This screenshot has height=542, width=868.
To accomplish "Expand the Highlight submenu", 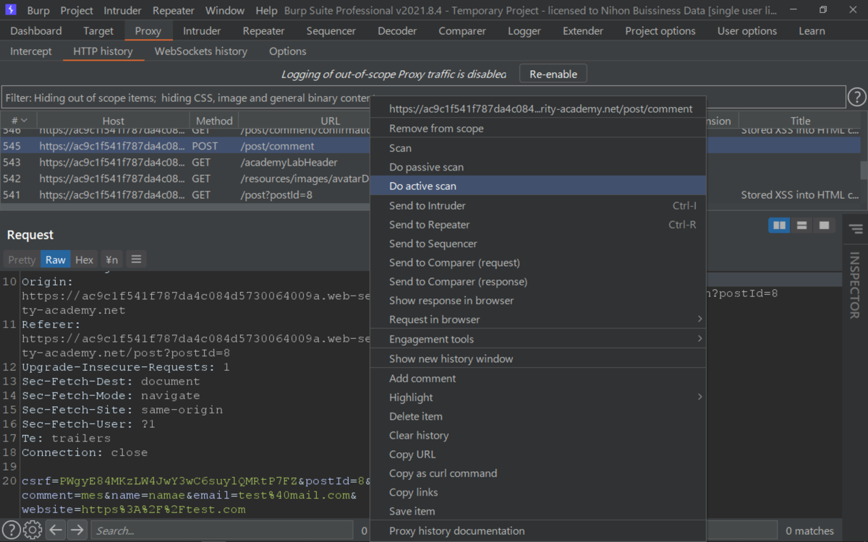I will [537, 397].
